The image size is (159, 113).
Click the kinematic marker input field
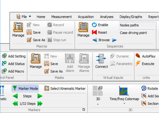tap(65, 96)
